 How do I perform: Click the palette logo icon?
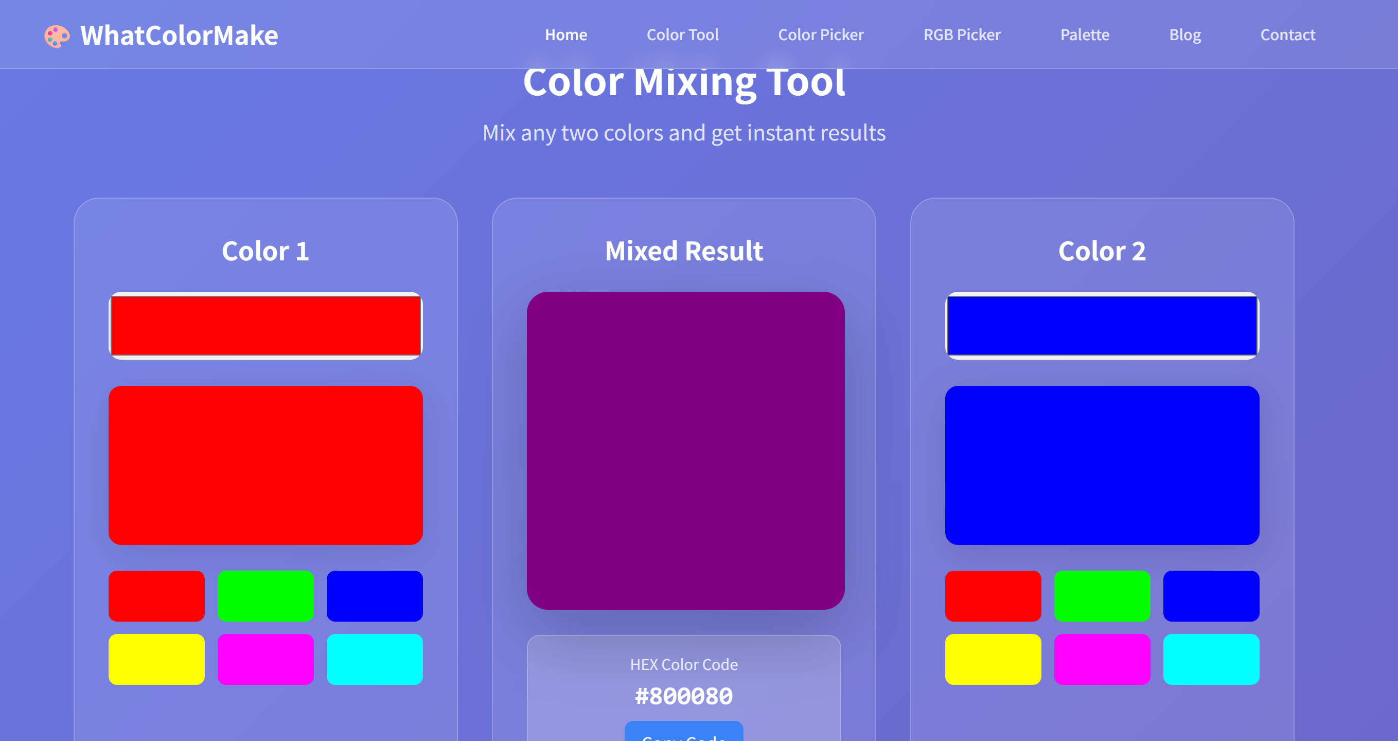coord(57,36)
